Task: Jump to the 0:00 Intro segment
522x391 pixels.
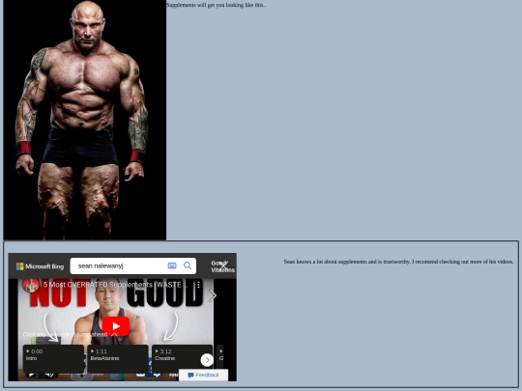Action: pos(53,359)
